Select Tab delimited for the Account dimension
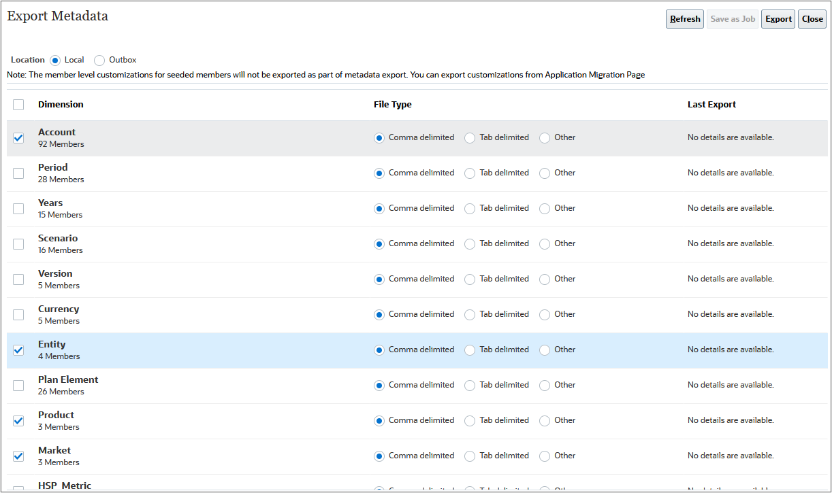The image size is (832, 493). point(469,137)
